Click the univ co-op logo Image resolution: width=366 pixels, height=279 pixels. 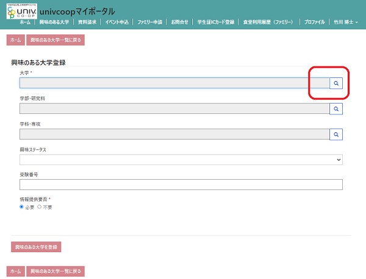pos(22,11)
